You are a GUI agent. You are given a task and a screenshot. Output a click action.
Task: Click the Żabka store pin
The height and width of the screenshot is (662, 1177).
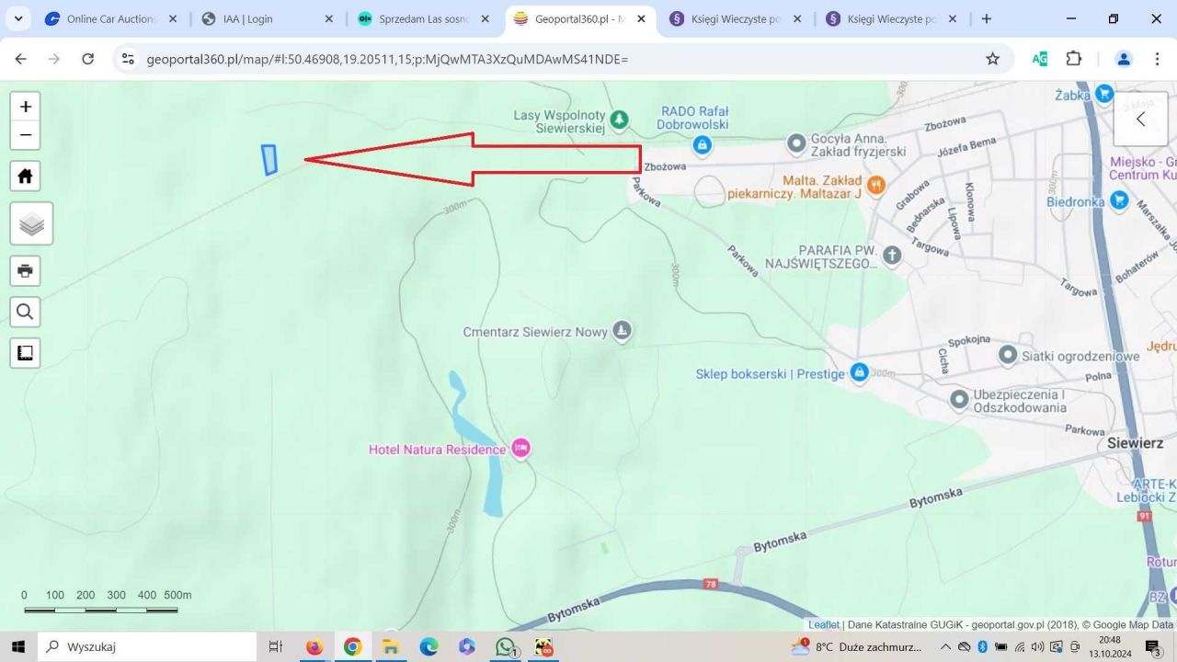(1104, 94)
